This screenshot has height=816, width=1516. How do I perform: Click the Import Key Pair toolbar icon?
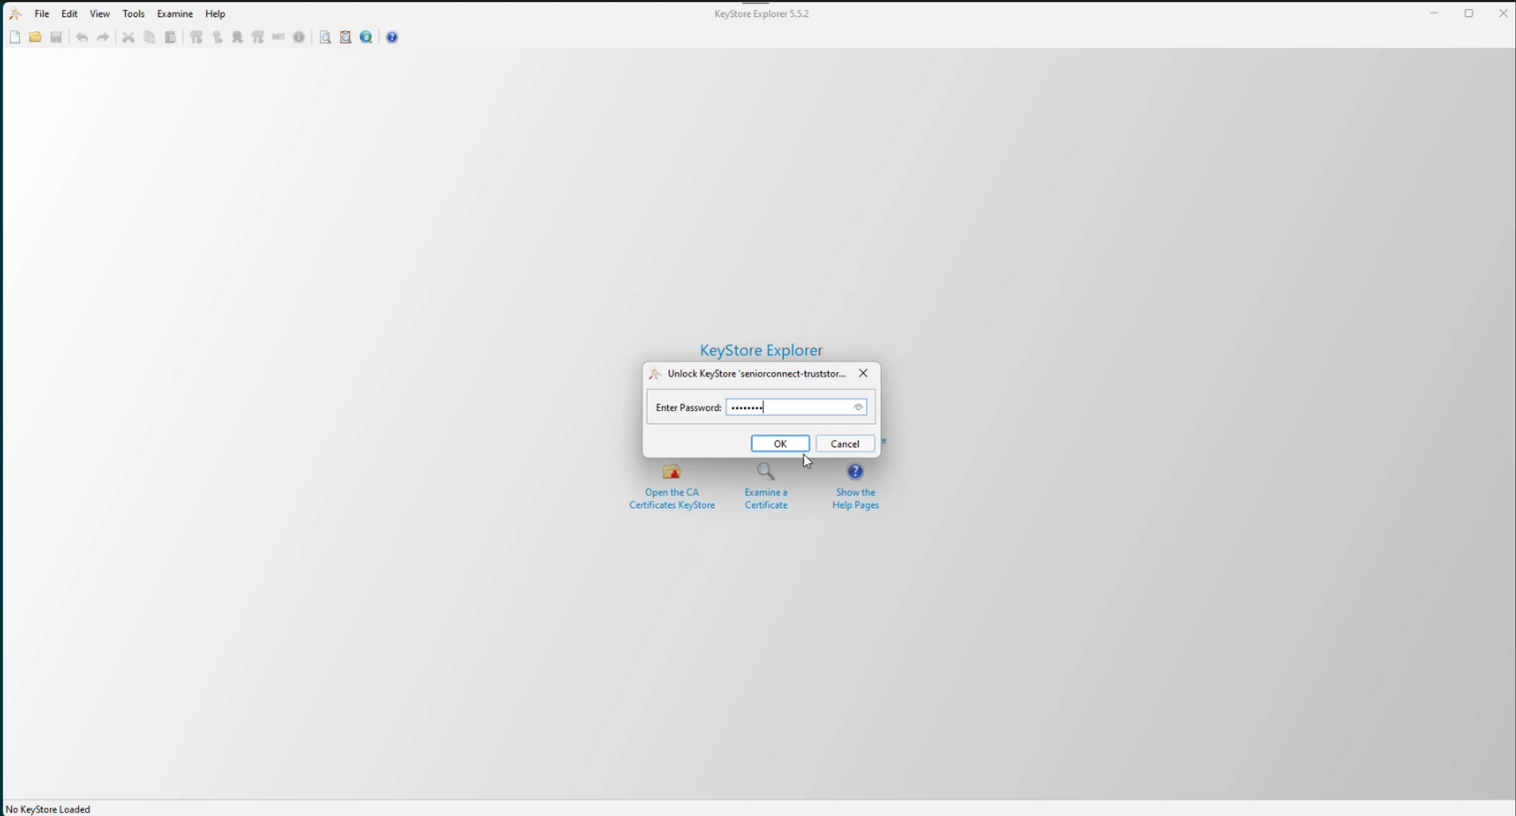coord(258,37)
